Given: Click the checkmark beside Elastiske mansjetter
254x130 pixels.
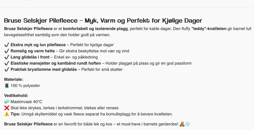Looking at the screenshot, I should (7, 63).
